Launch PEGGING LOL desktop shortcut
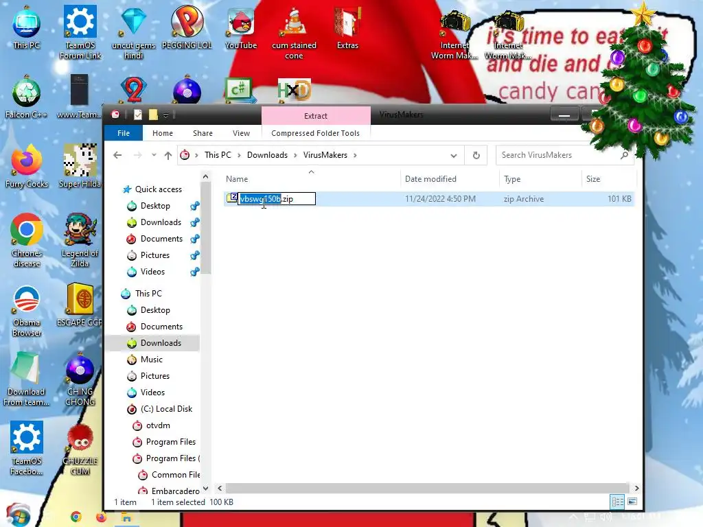Viewport: 703px width, 527px height. 187,27
